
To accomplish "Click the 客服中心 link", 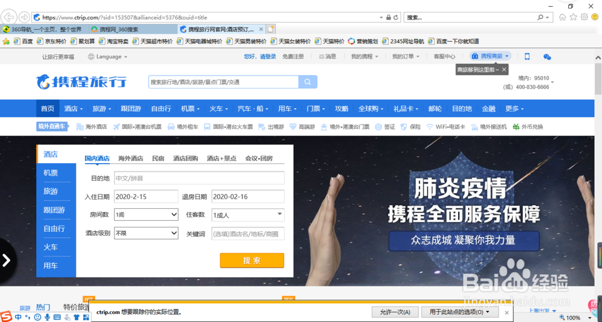I will [444, 57].
